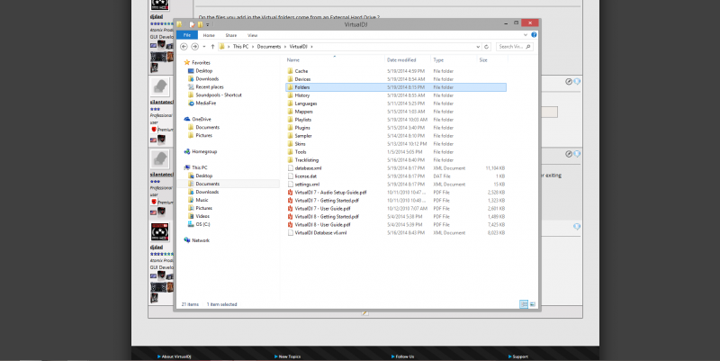Click the Forward navigation arrow
Image resolution: width=720 pixels, height=361 pixels.
tap(194, 47)
